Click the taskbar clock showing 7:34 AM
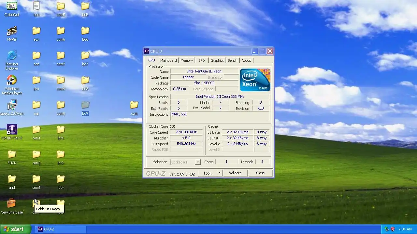The image size is (417, 234). (x=405, y=229)
